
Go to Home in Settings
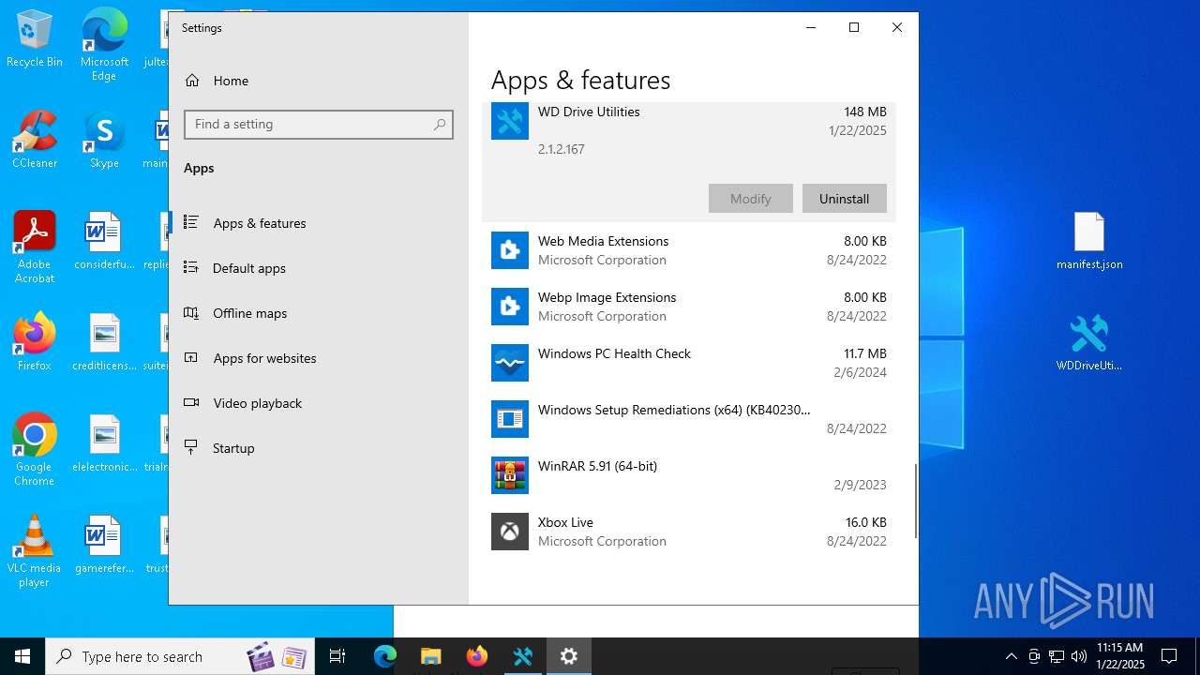point(319,81)
